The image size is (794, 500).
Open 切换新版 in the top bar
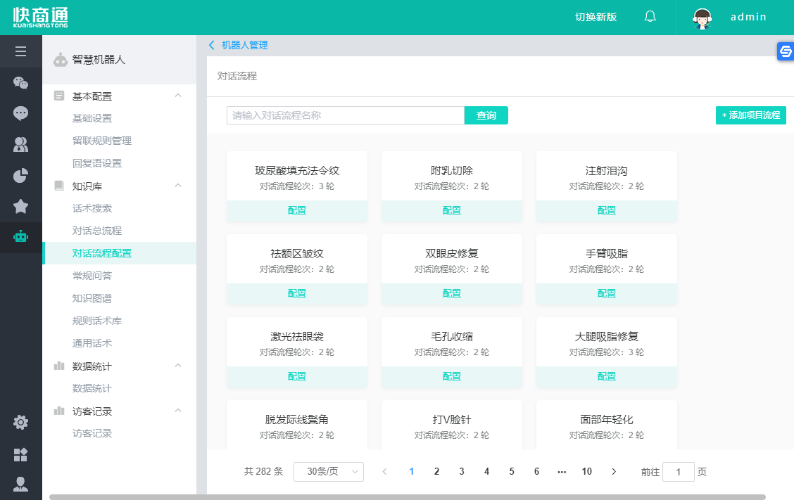click(595, 17)
